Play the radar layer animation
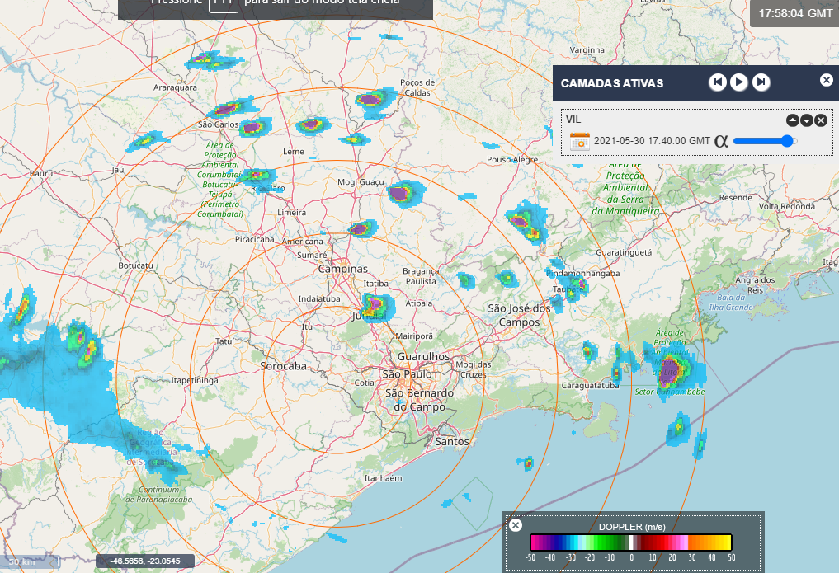839x573 pixels. tap(739, 82)
